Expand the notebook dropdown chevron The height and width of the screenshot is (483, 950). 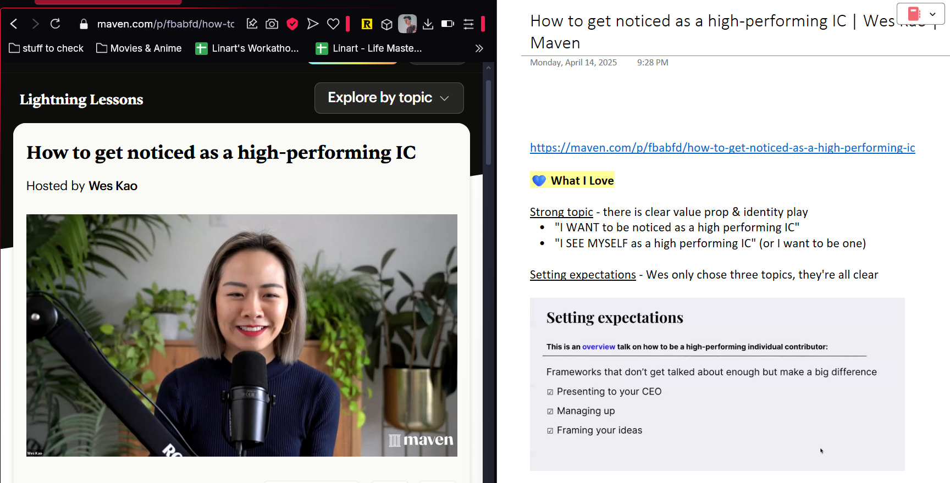[932, 14]
